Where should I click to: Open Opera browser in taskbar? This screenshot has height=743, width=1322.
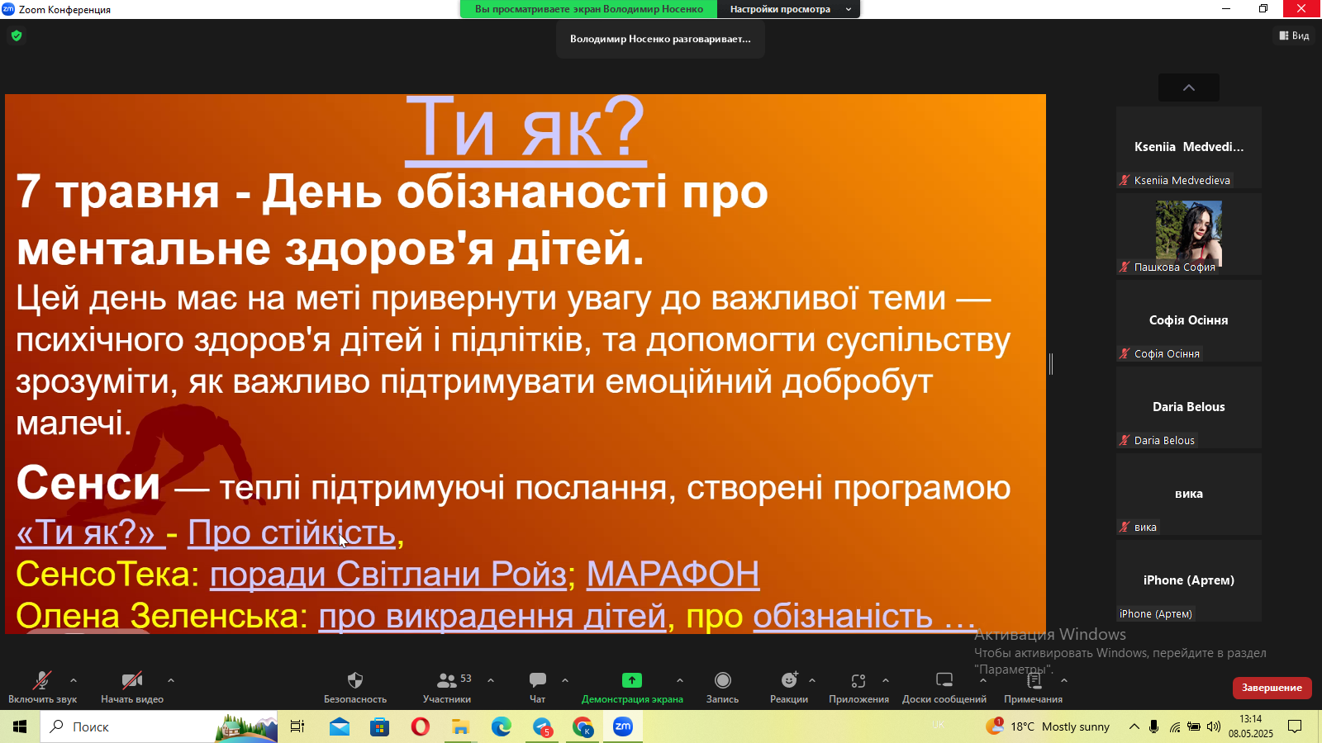click(421, 726)
